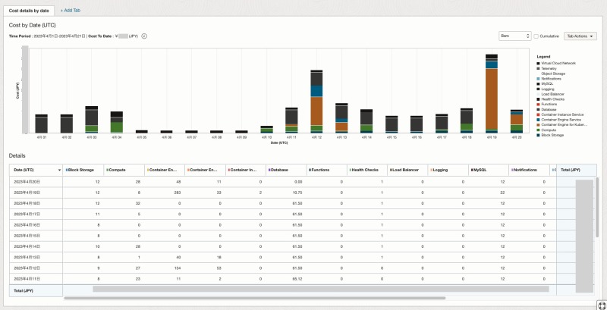
Task: Click the Database legend color marker
Action: pos(539,108)
